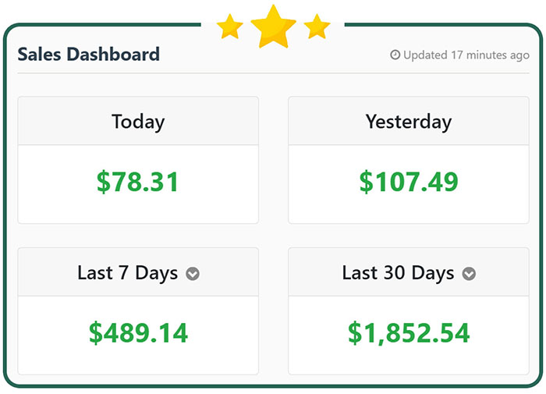546x394 pixels.
Task: Open the Last 7 Days dropdown arrow
Action: coord(193,274)
